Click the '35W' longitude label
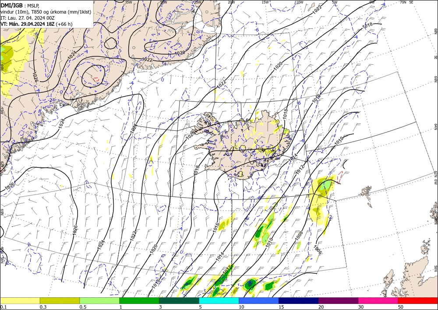Screen dimensions: 438x310 [128, 2]
